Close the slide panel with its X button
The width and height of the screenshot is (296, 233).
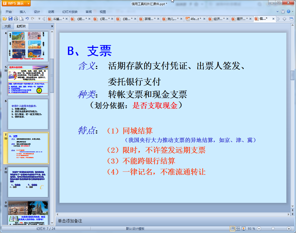pos(52,26)
